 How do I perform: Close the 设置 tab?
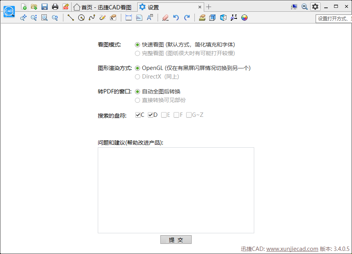click(199, 7)
